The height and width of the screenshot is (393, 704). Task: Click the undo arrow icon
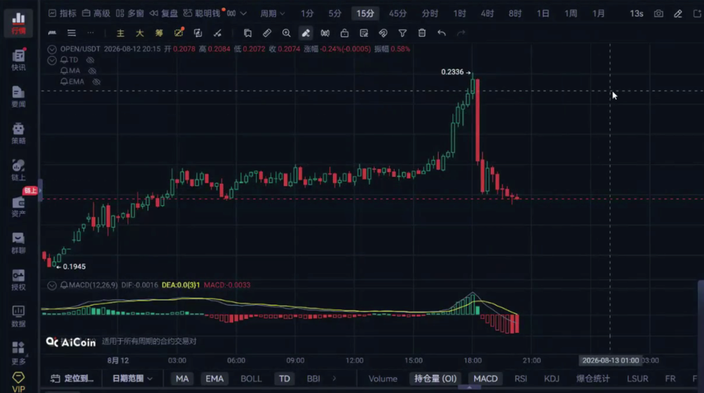click(x=441, y=33)
